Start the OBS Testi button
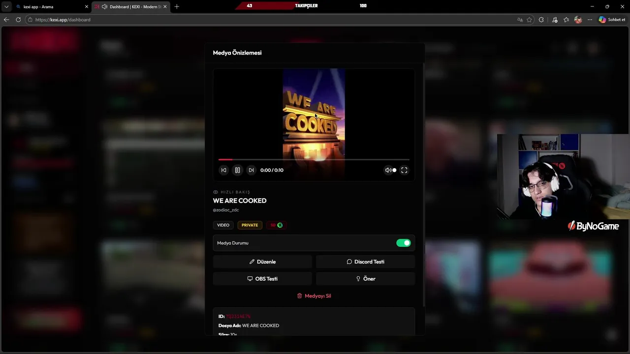630x354 pixels. click(x=262, y=279)
